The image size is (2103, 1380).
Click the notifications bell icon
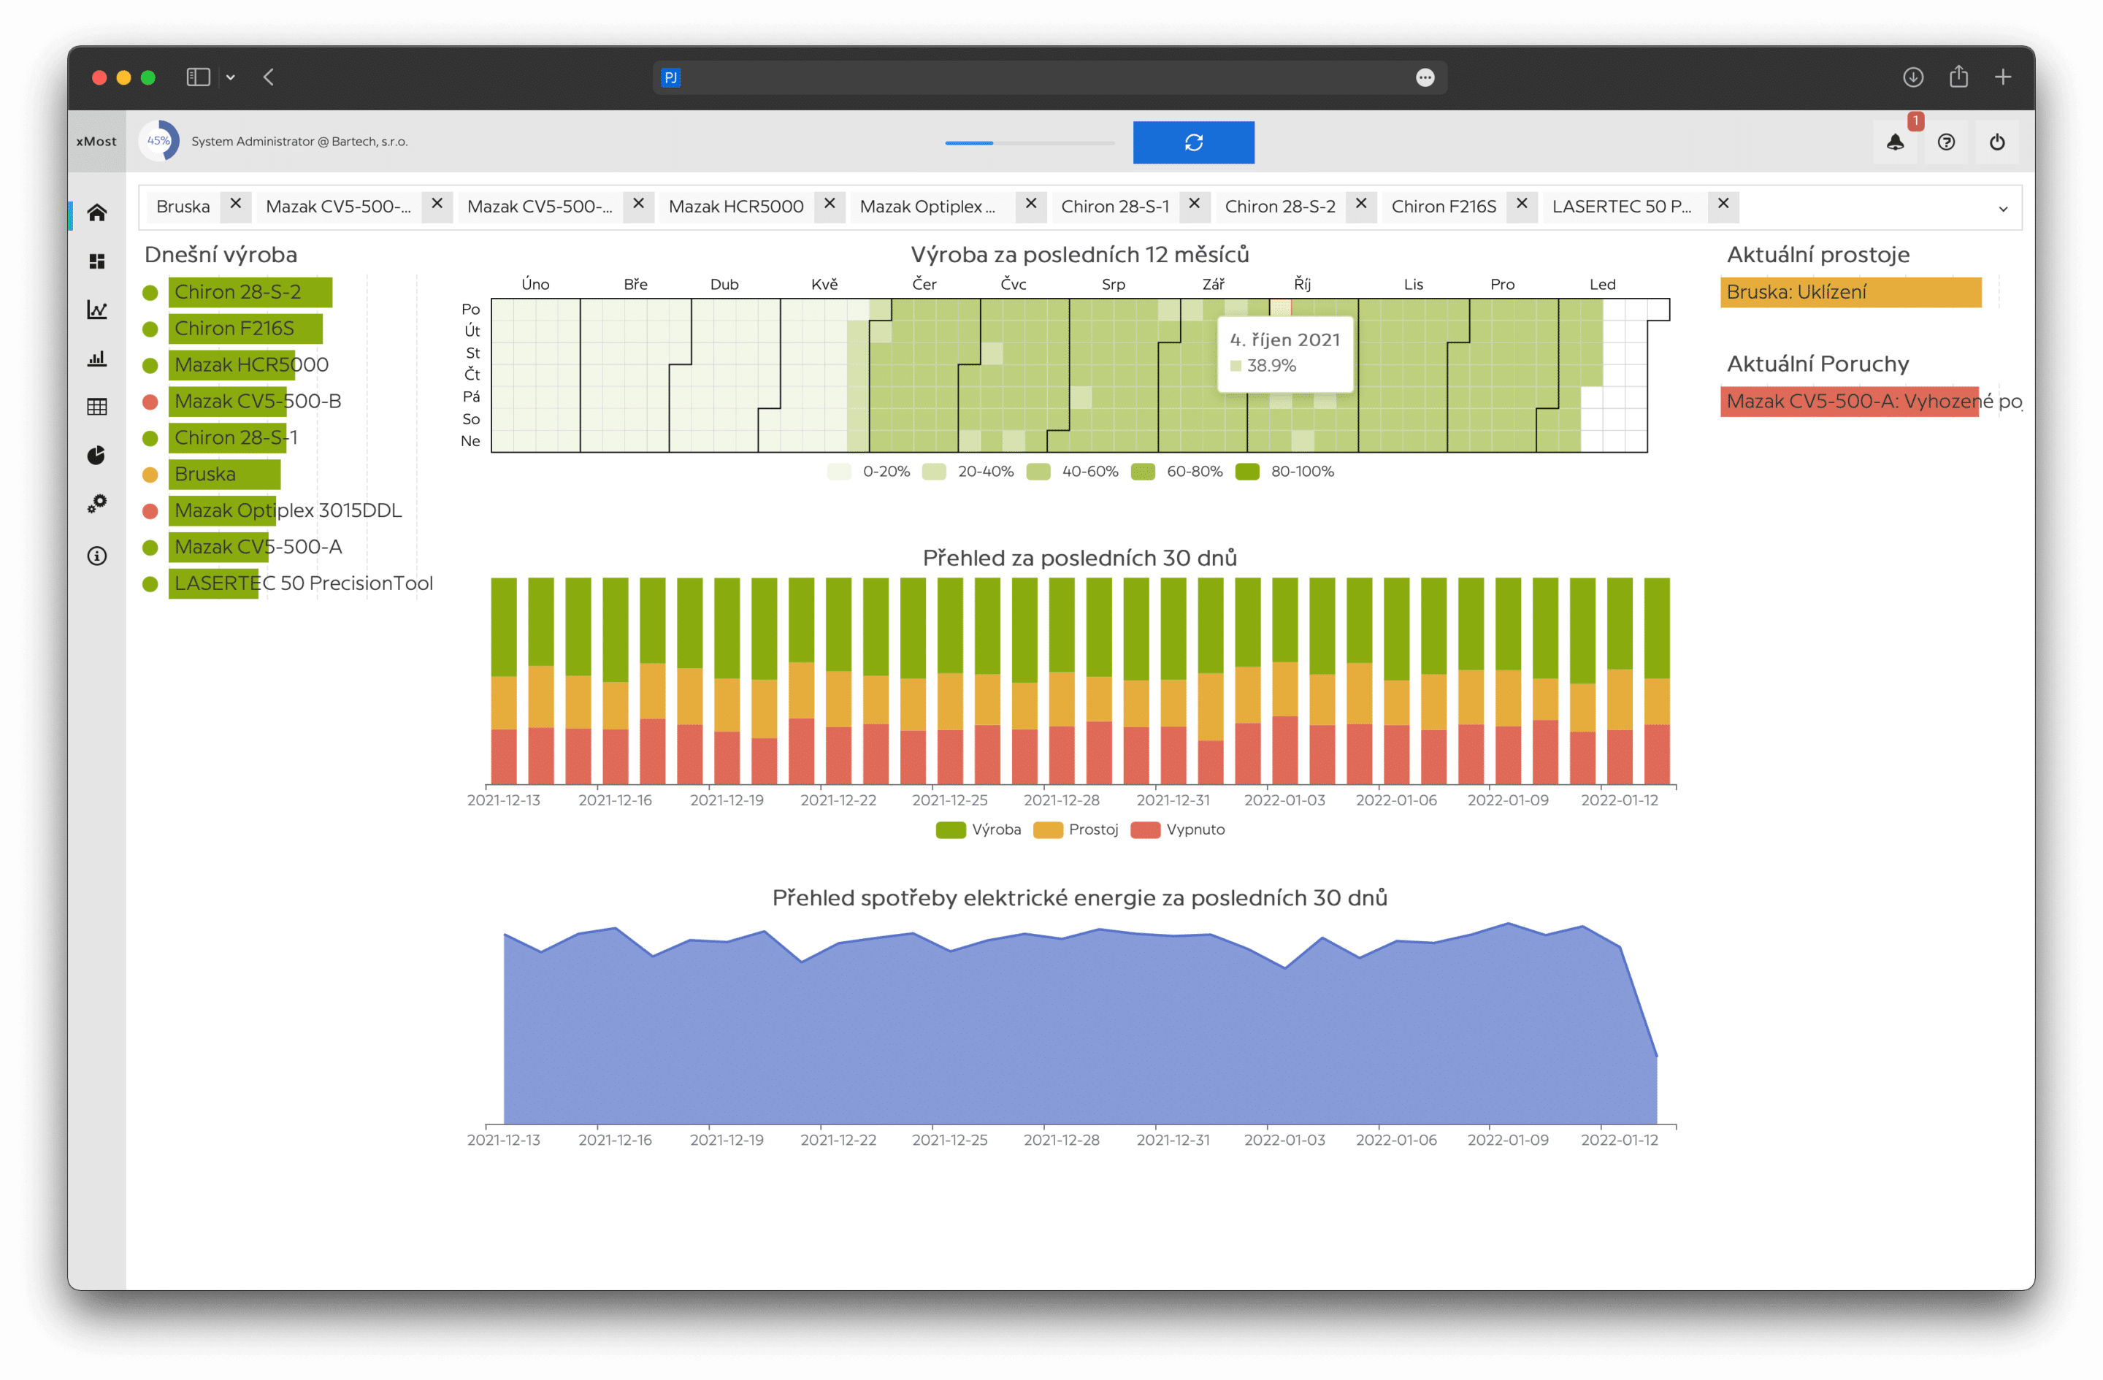pyautogui.click(x=1896, y=142)
